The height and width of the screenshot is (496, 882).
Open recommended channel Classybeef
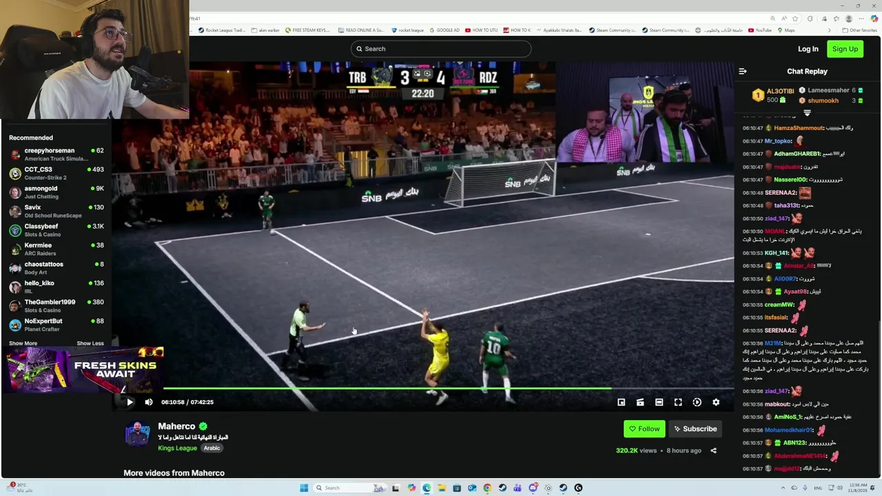[x=55, y=230]
